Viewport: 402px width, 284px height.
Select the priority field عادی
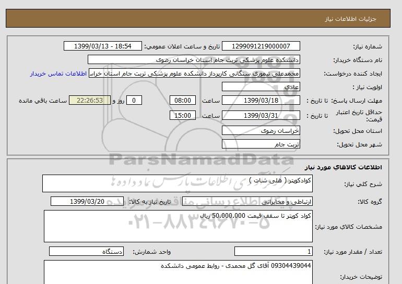(x=261, y=87)
